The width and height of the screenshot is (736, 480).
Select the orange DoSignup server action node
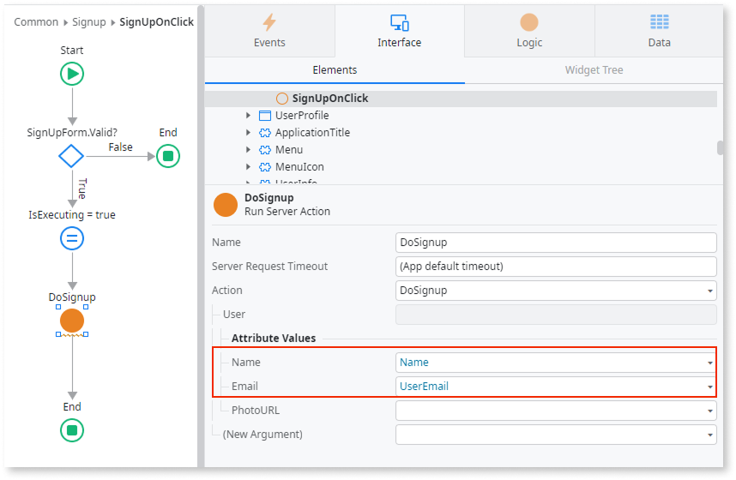[x=72, y=321]
